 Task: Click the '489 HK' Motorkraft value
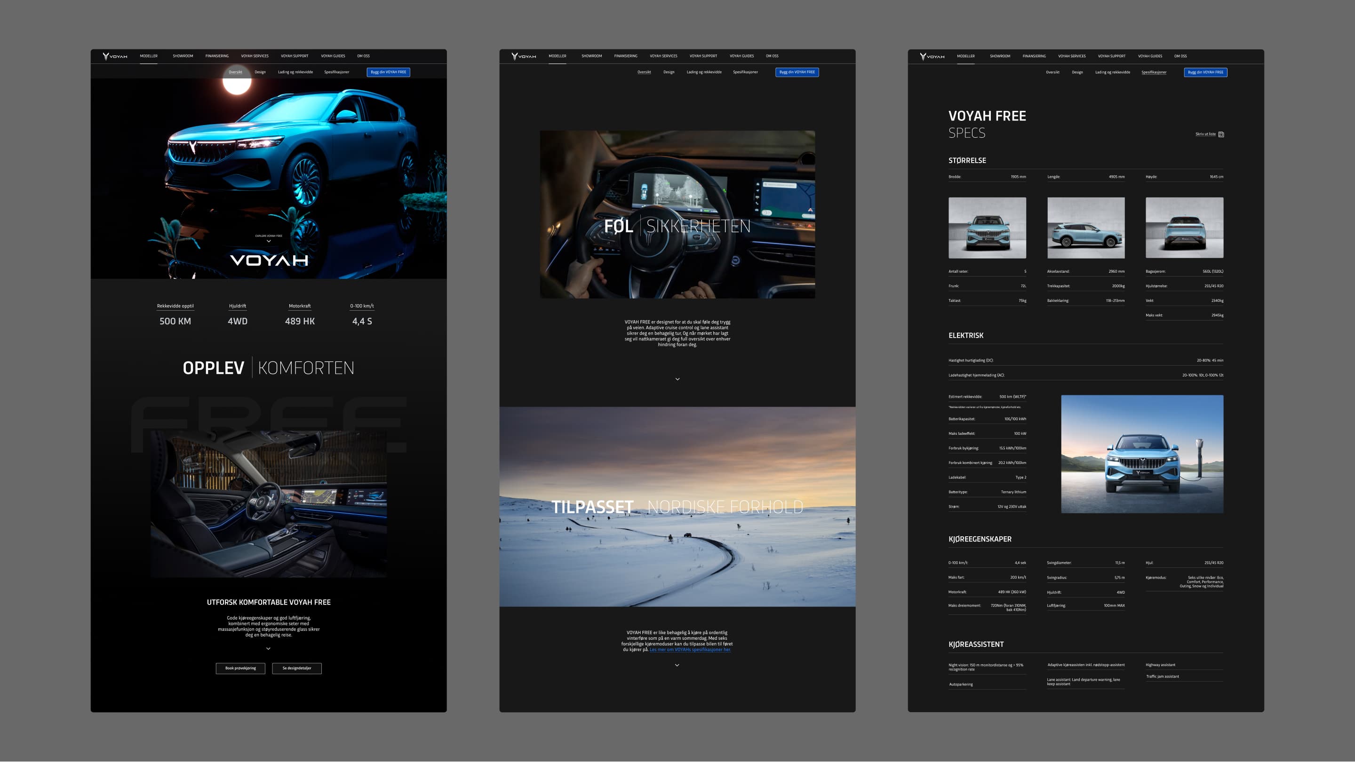[300, 321]
